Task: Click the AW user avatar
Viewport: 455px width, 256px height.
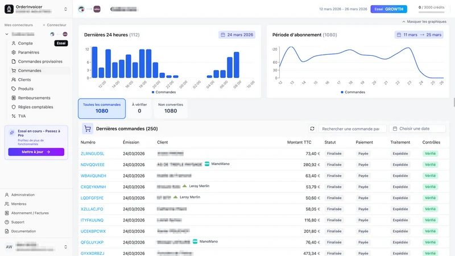Action: (9, 247)
